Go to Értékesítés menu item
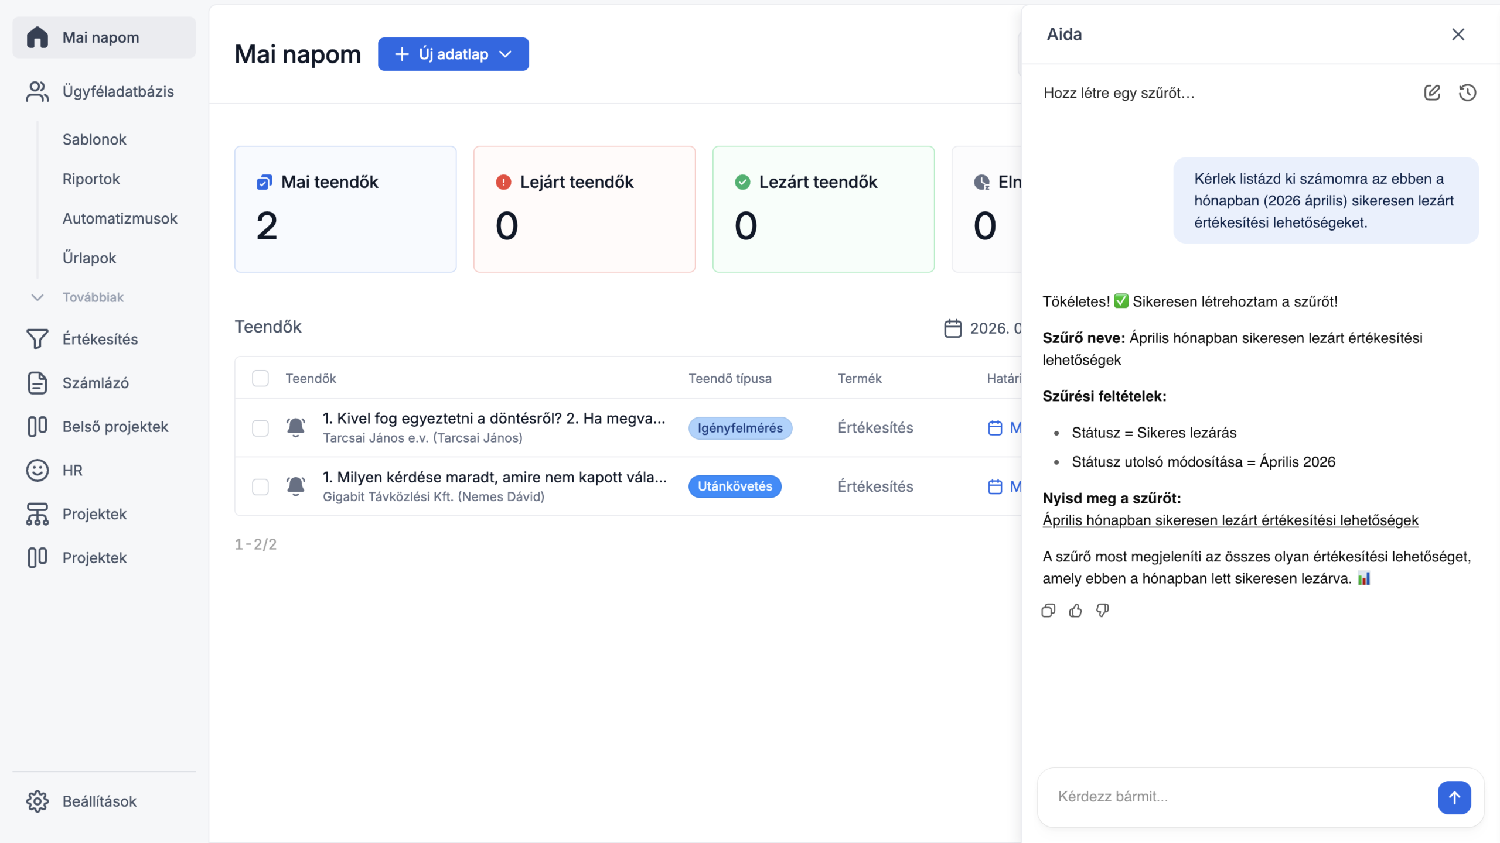The width and height of the screenshot is (1500, 843). (100, 339)
